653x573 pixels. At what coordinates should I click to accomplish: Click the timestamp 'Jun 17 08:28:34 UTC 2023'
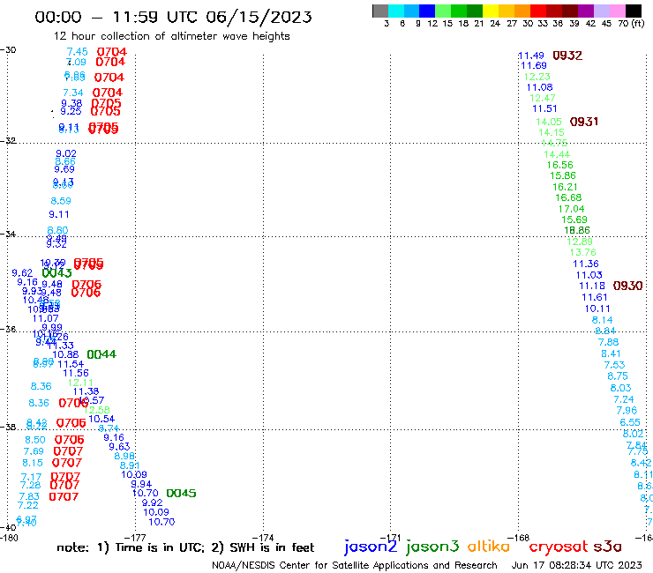(577, 565)
